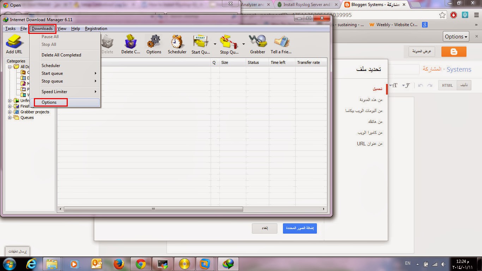Click the عرض المدونة button
The image size is (482, 271).
pos(422,52)
